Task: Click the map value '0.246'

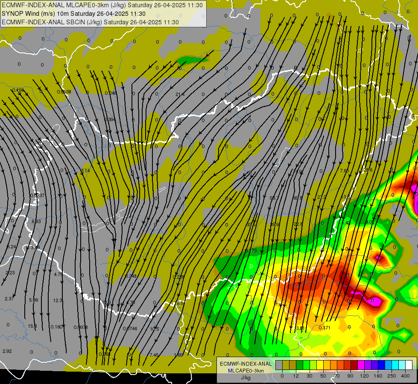Action: 111,93
